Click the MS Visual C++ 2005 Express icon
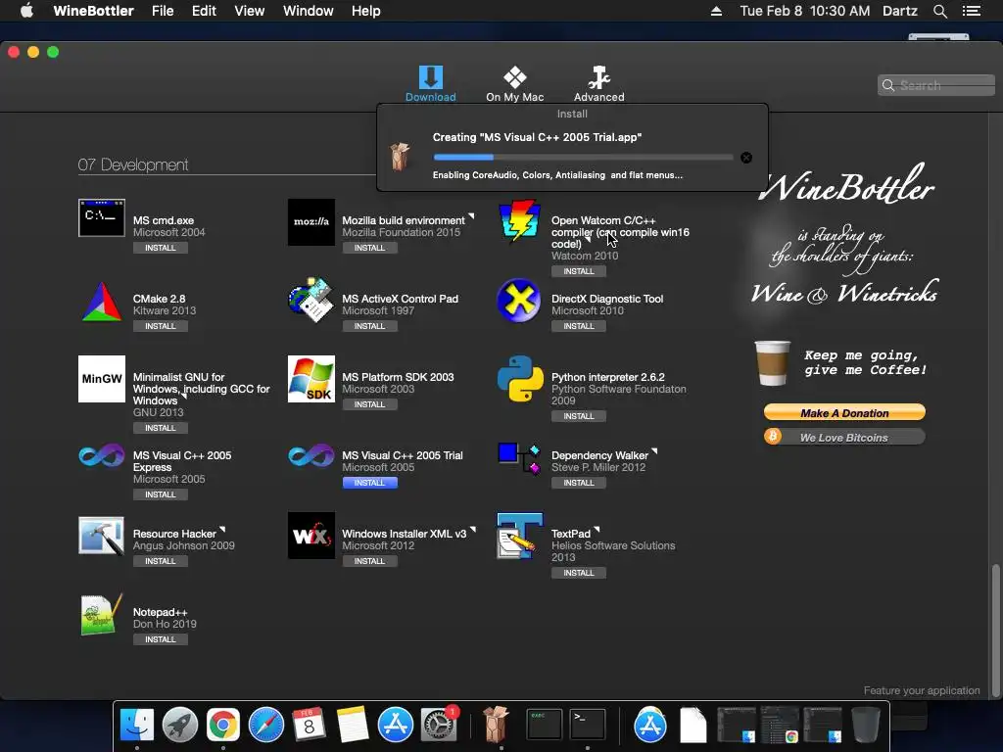The width and height of the screenshot is (1003, 752). [x=102, y=456]
